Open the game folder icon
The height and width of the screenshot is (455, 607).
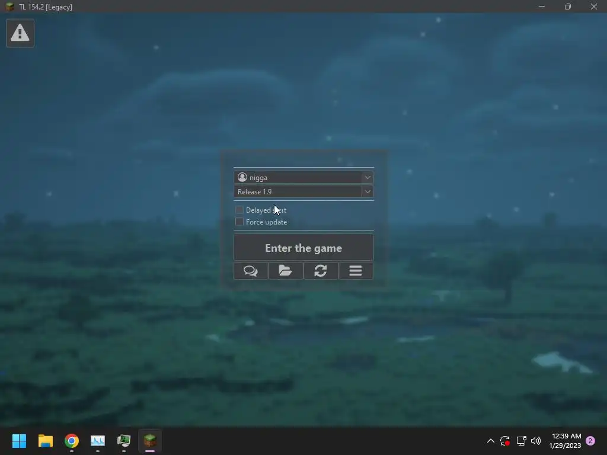[x=286, y=271]
